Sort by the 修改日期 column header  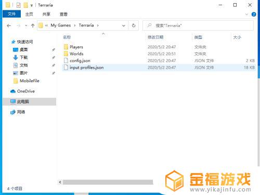click(155, 37)
